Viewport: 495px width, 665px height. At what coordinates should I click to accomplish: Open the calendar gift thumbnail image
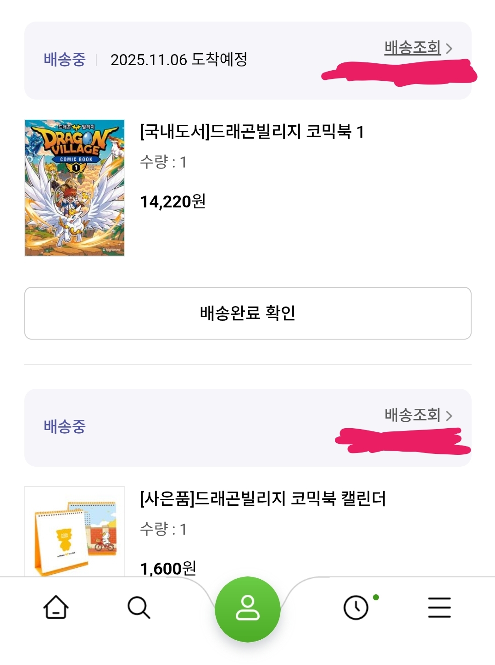click(x=75, y=531)
